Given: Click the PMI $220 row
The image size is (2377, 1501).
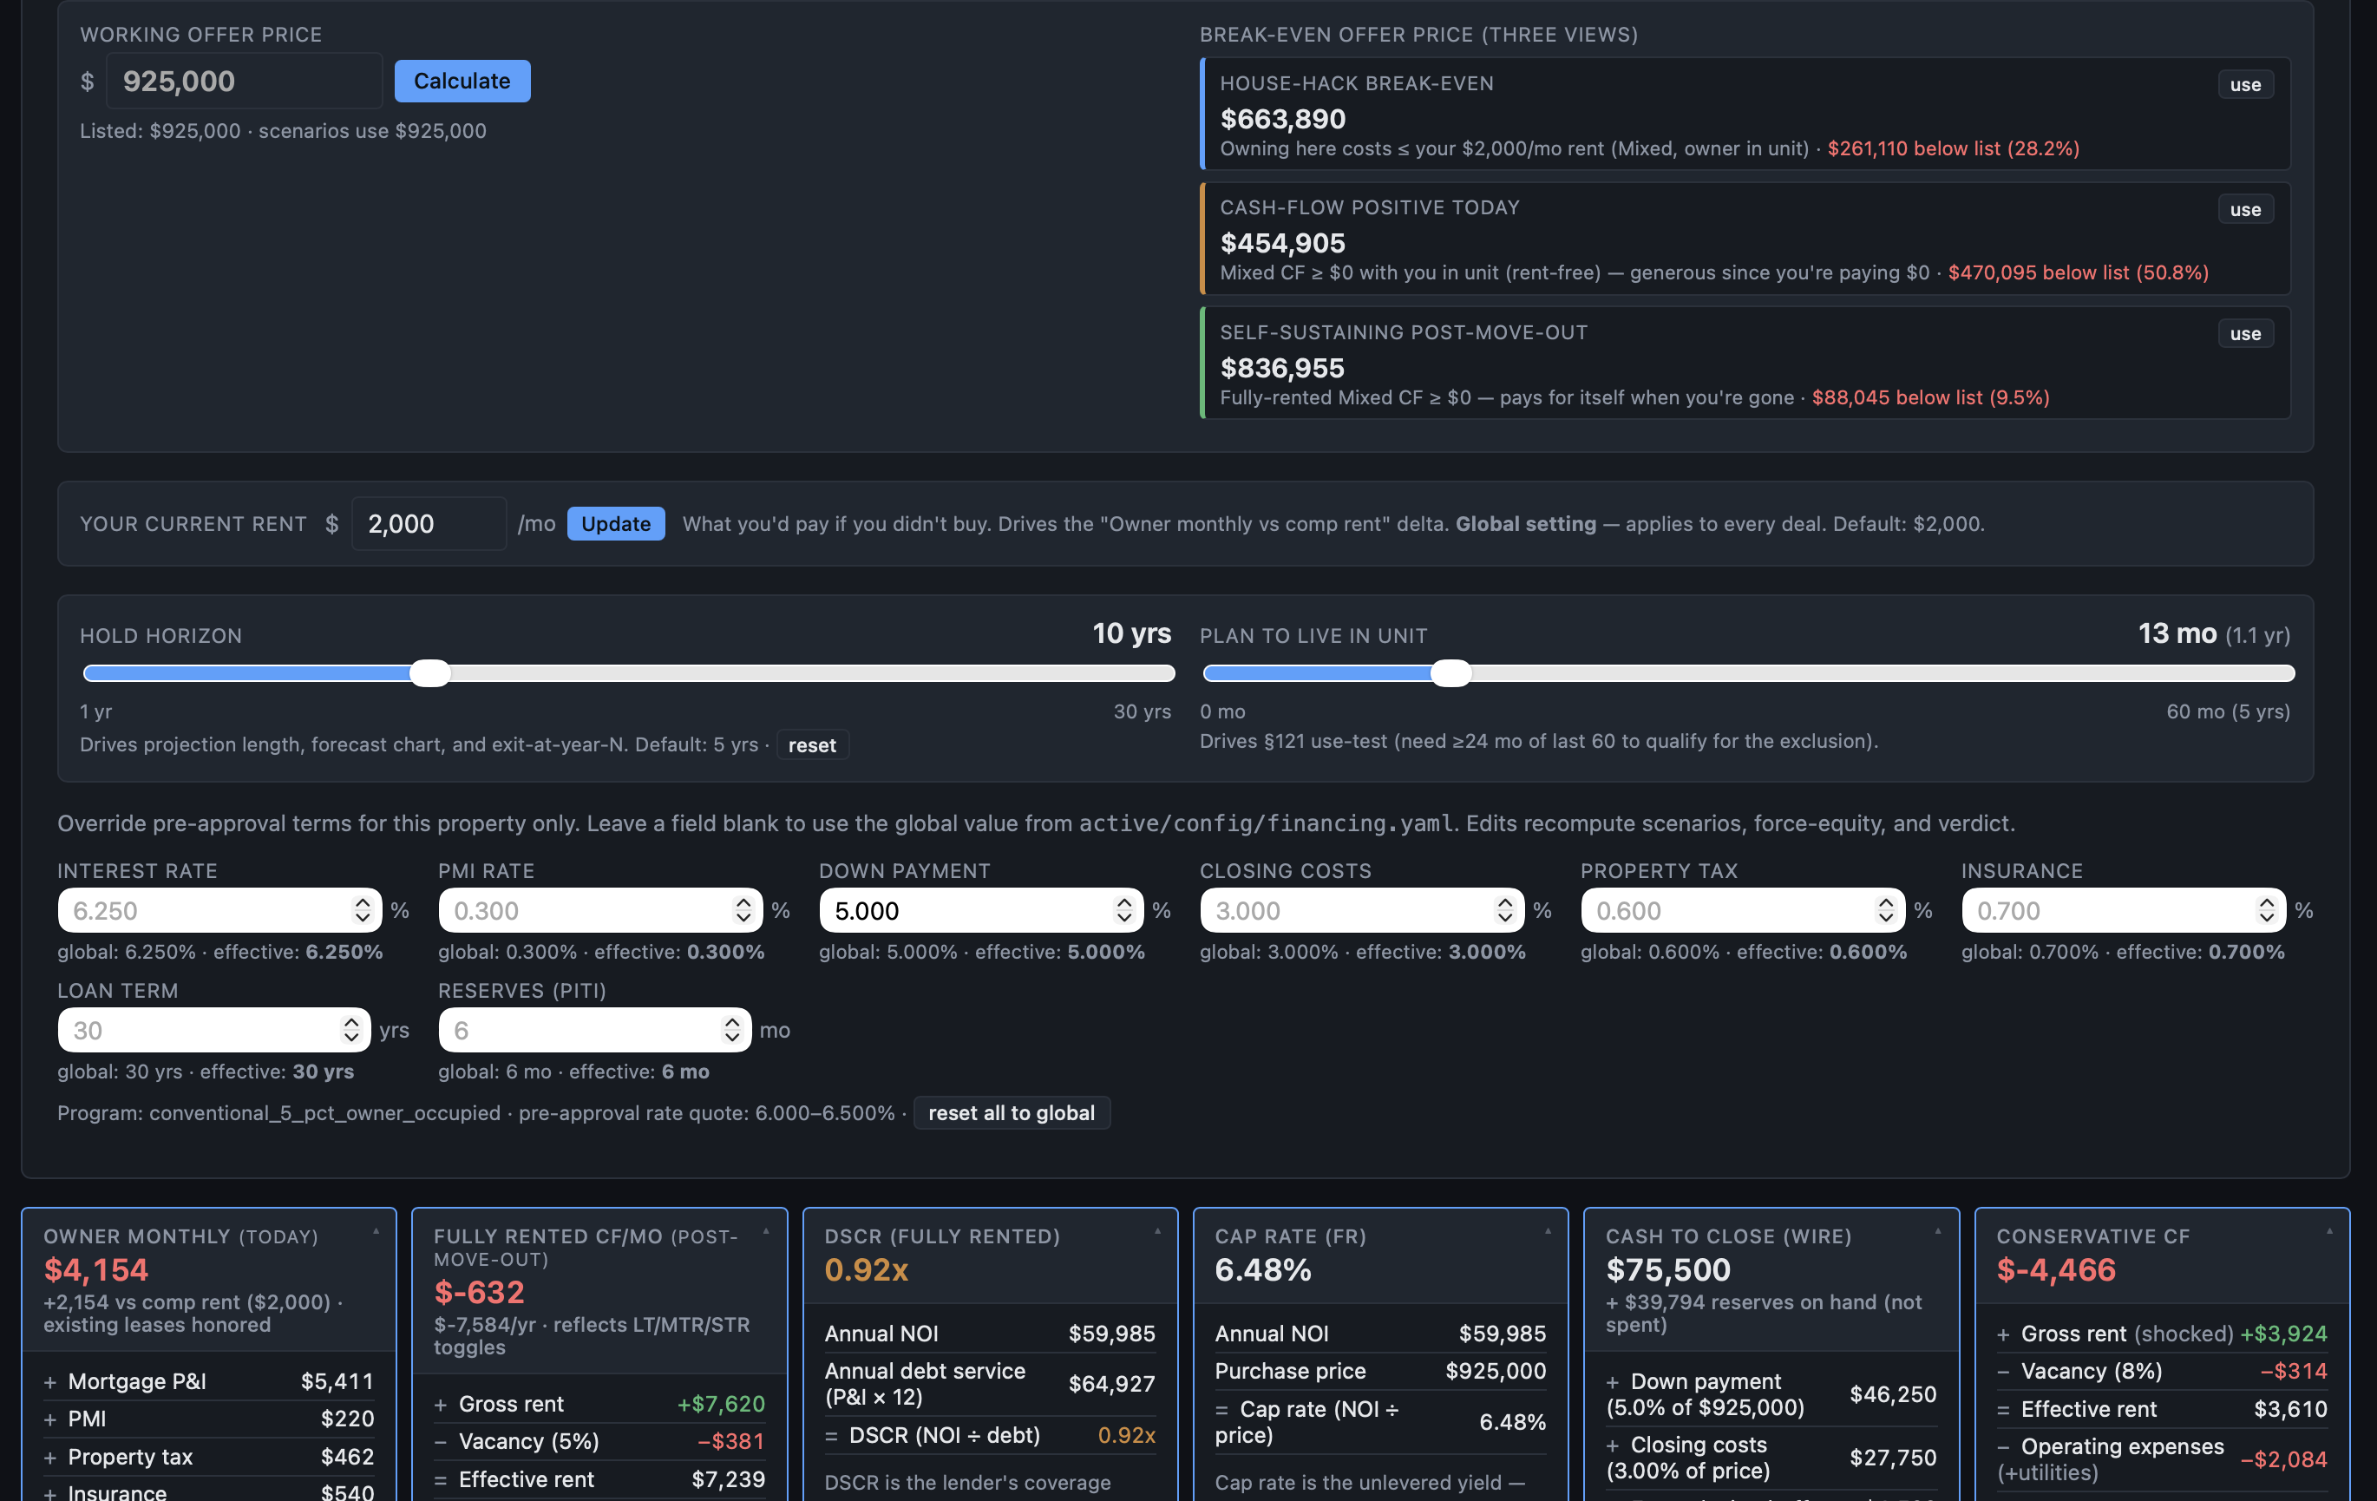Looking at the screenshot, I should [209, 1419].
